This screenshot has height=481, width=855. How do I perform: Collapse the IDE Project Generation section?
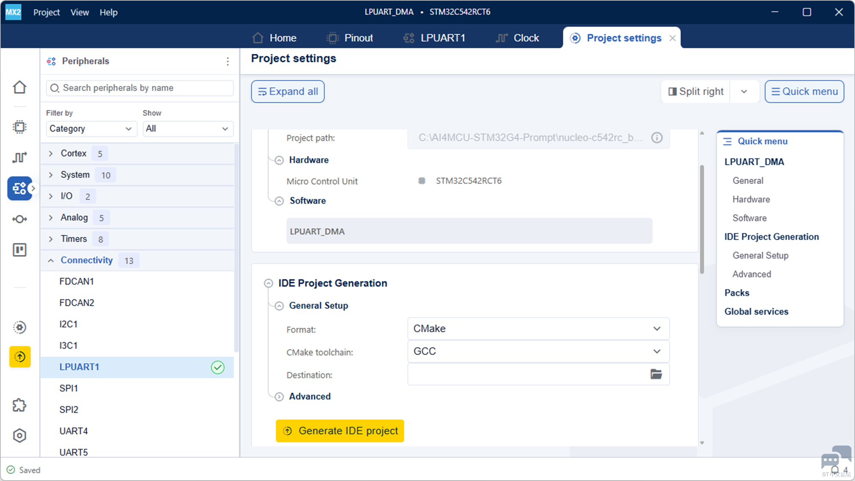tap(268, 283)
